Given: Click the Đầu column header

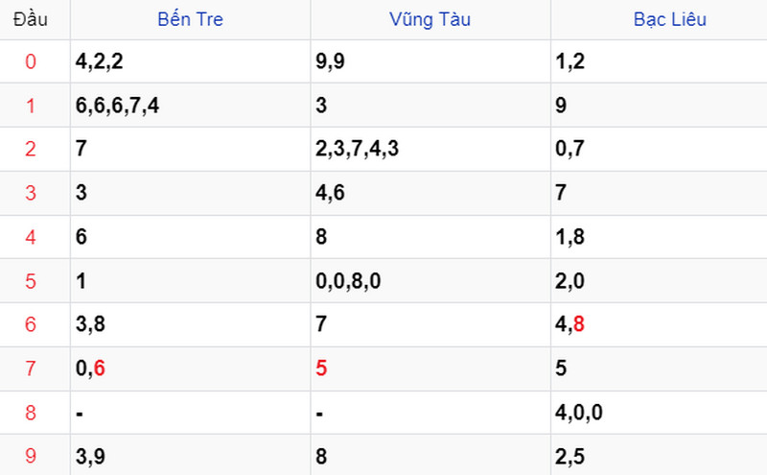Looking at the screenshot, I should pyautogui.click(x=31, y=19).
